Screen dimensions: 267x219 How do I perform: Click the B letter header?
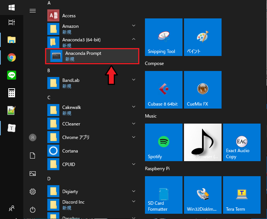[x=49, y=71]
